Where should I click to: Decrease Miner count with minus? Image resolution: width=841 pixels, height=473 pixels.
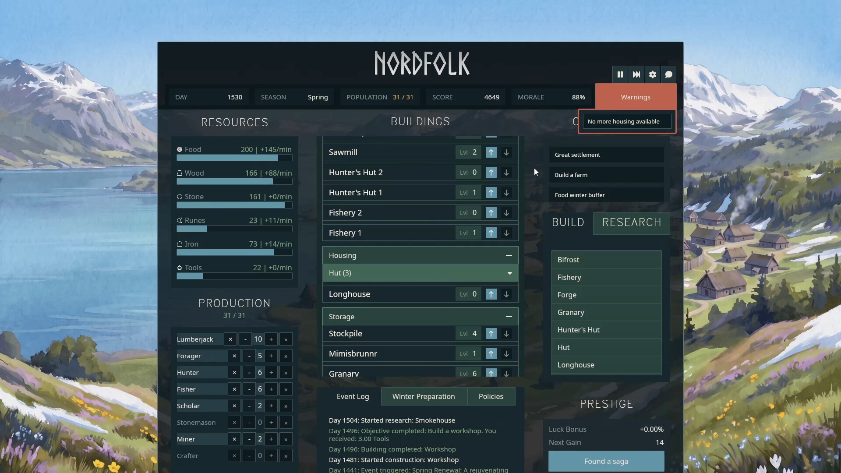[249, 439]
